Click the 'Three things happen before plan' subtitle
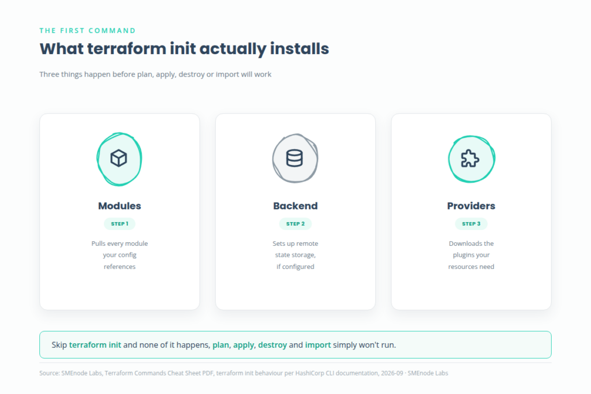 coord(155,74)
